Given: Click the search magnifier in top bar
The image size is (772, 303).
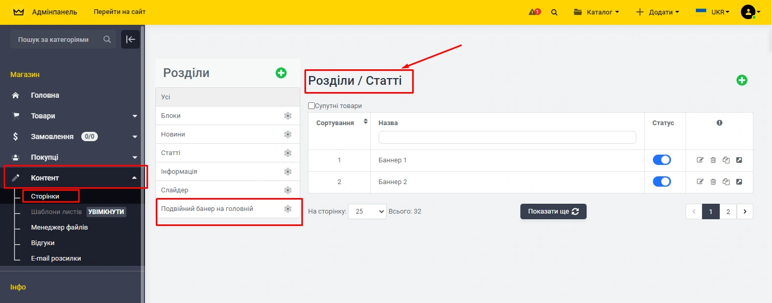Looking at the screenshot, I should pos(554,12).
